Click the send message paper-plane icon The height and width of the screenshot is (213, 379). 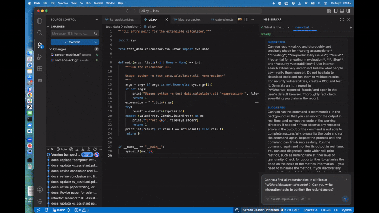coord(345,199)
